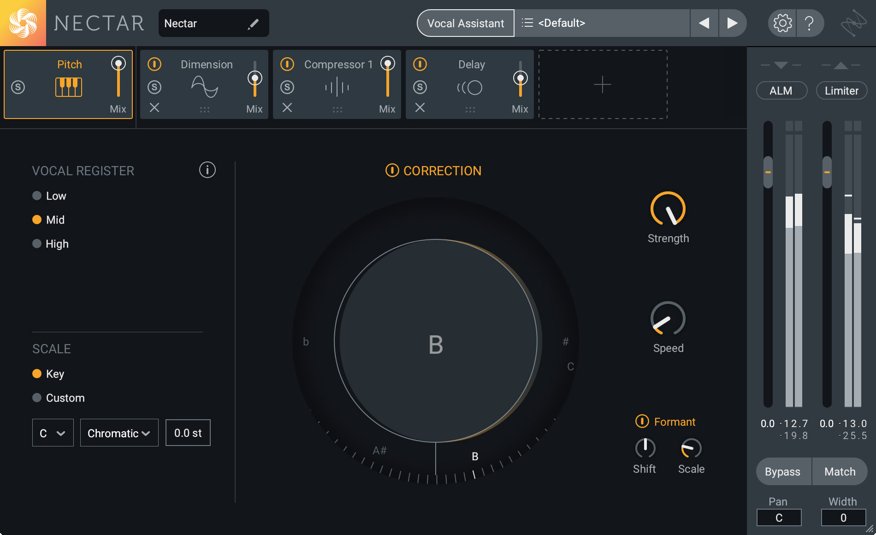Disable the Formant section
The image size is (876, 535).
(x=643, y=421)
